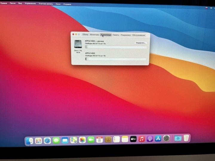Launch Safari from the Dock

click(47, 141)
